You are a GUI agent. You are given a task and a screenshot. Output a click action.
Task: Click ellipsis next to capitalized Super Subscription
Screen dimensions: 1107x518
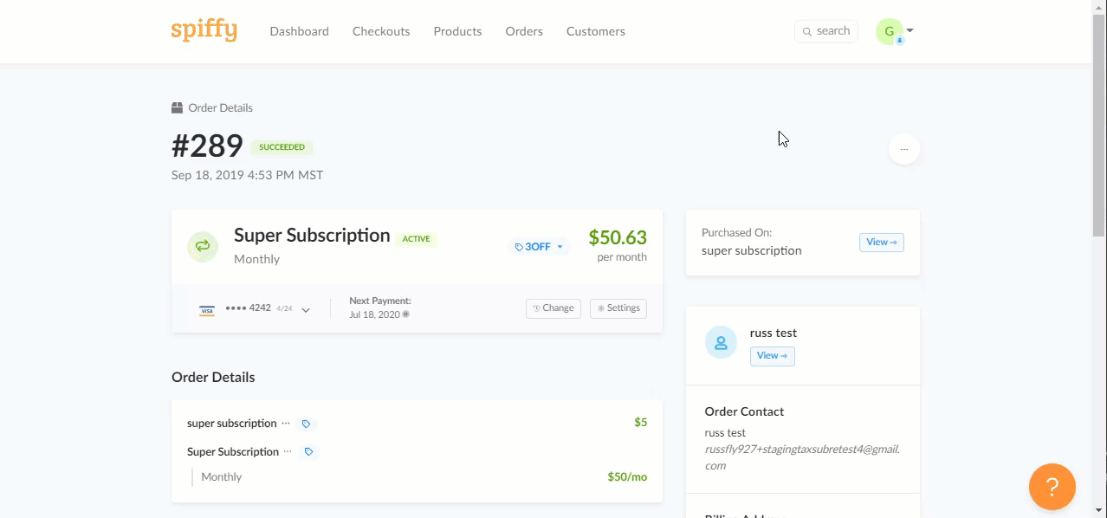click(288, 452)
